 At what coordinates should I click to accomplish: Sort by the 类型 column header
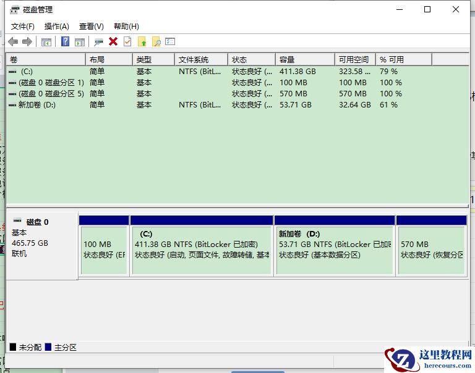(x=154, y=60)
